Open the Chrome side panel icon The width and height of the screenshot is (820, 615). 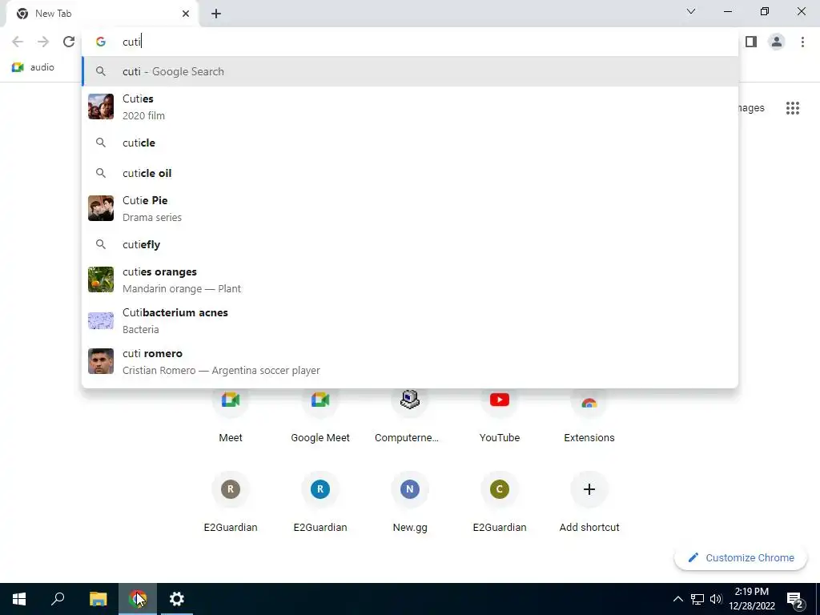point(751,42)
